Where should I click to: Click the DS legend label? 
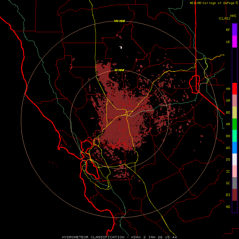[228, 160]
